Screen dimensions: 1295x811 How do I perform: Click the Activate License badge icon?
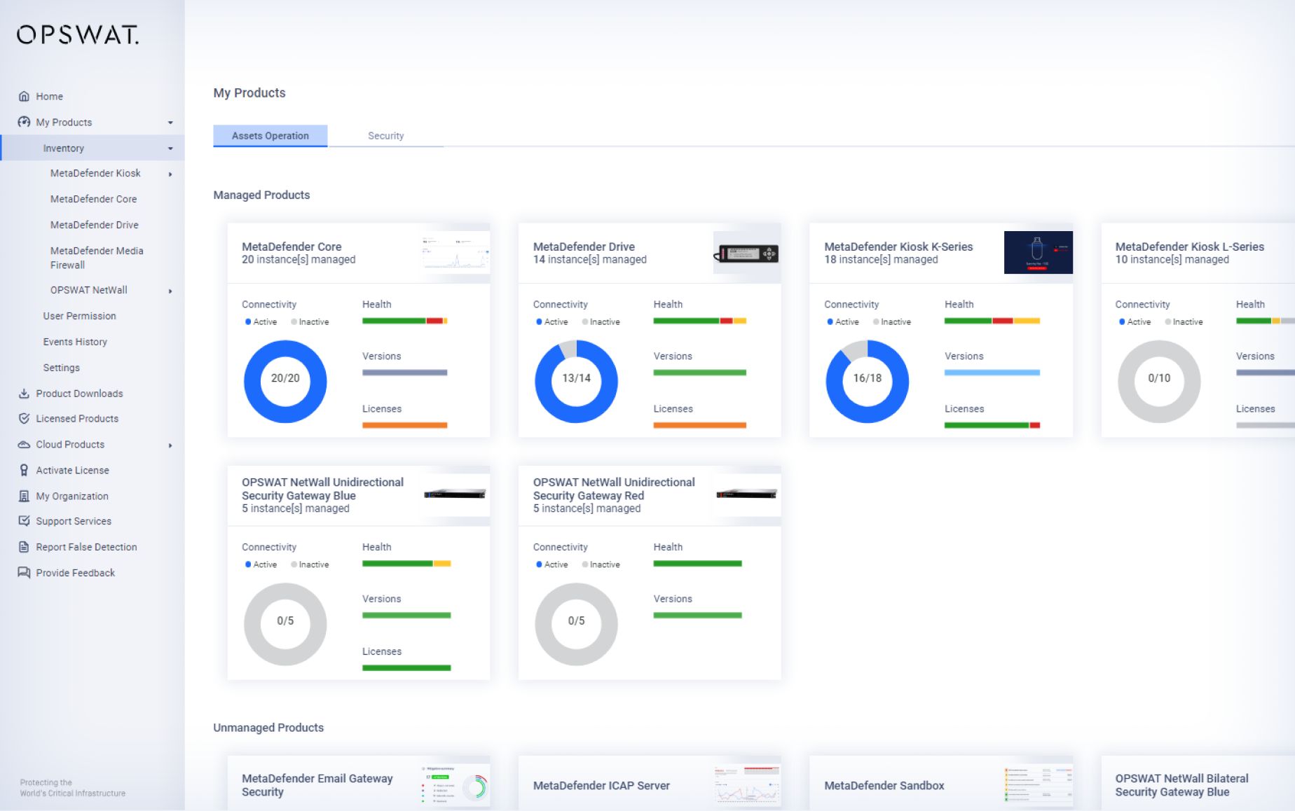click(x=24, y=471)
